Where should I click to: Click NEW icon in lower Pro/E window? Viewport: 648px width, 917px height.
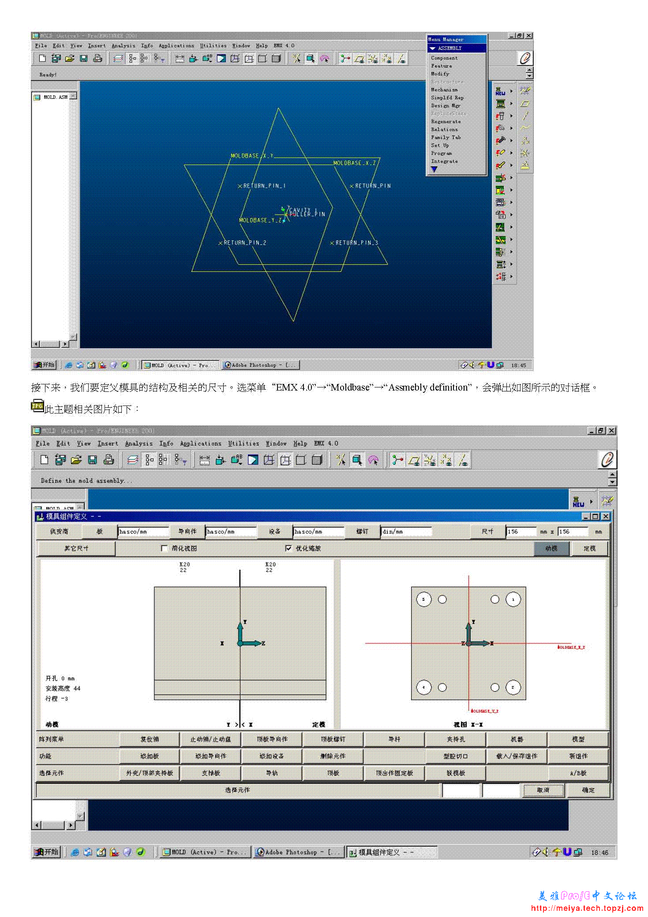tap(578, 502)
